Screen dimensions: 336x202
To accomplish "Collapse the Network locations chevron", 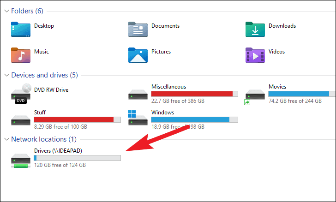I will point(6,139).
